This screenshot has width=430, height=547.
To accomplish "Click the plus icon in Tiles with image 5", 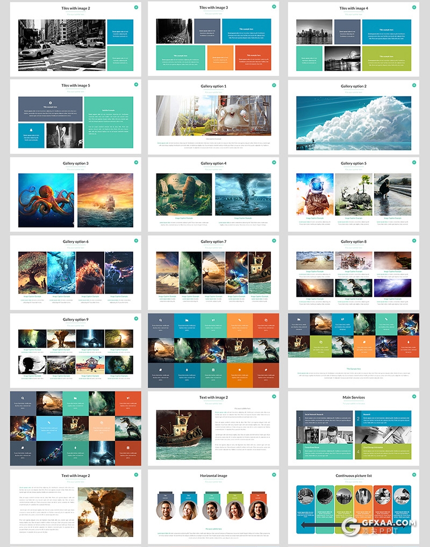I will click(x=50, y=102).
